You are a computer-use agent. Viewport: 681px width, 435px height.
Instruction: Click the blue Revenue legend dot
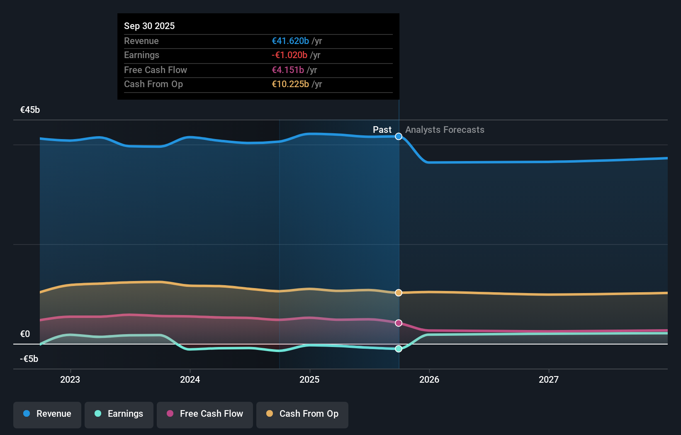click(x=27, y=413)
